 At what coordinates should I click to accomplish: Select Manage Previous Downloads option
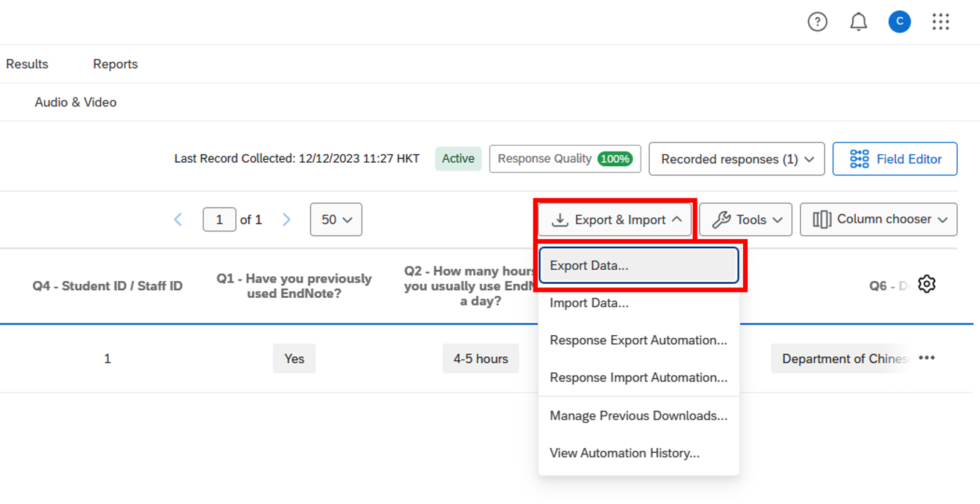638,416
